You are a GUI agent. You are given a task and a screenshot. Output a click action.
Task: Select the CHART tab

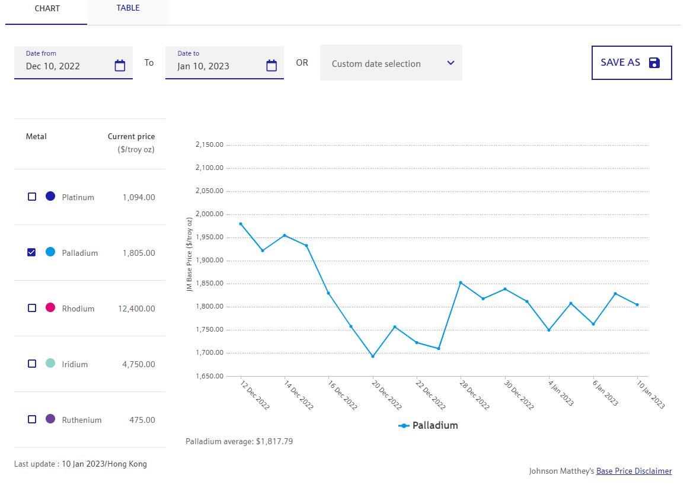(47, 9)
